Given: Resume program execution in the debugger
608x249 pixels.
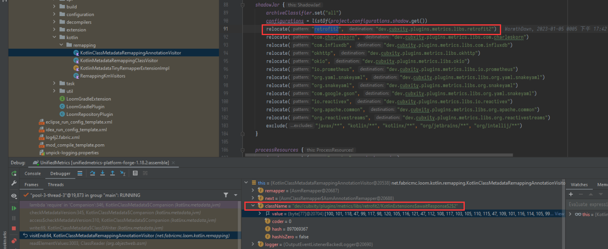Looking at the screenshot, I should coord(14,208).
